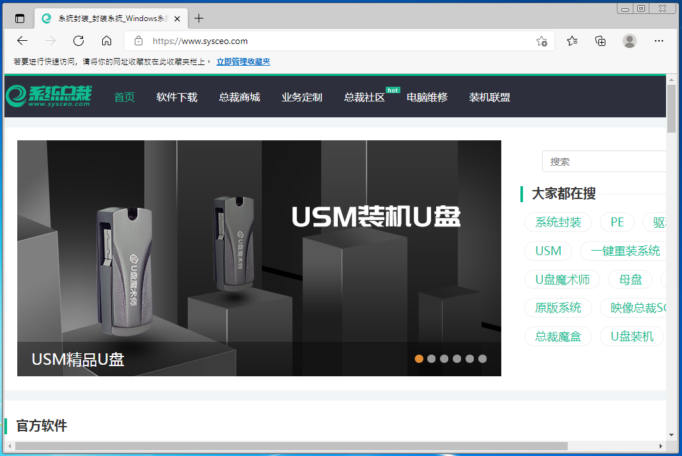Open the 电脑维修 navigation item

coord(427,98)
